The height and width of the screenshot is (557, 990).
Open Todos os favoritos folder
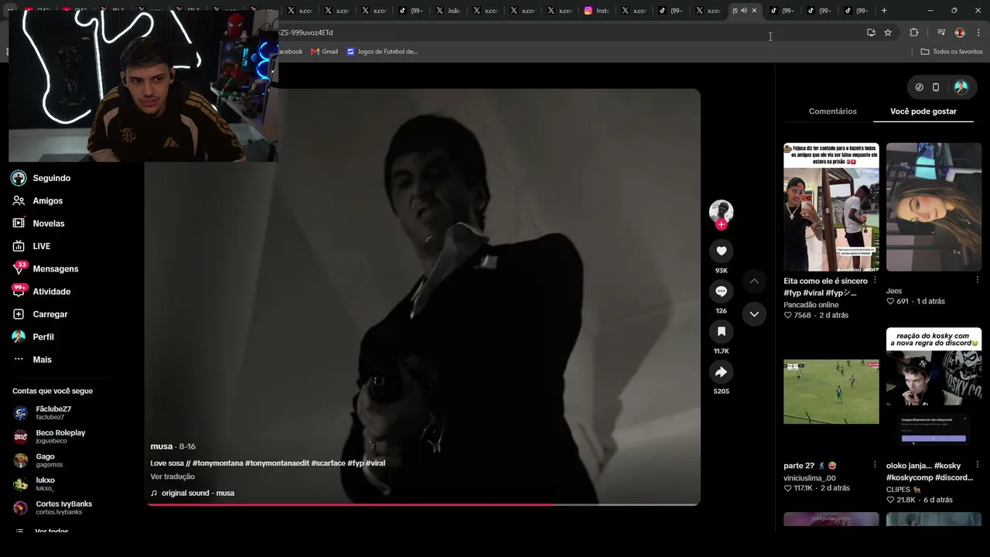(x=951, y=52)
